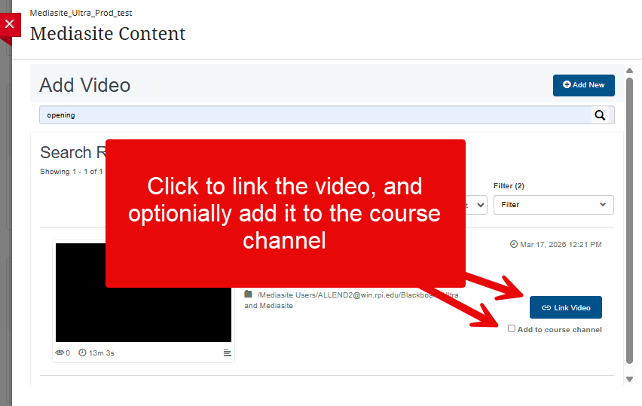Click the 'Add Video' heading
This screenshot has width=642, height=406.
click(x=84, y=85)
